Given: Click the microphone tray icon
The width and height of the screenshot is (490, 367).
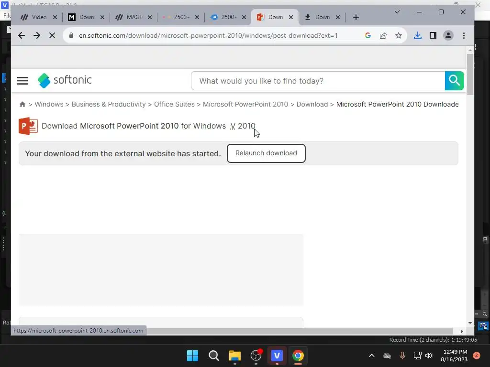Looking at the screenshot, I should [x=402, y=356].
